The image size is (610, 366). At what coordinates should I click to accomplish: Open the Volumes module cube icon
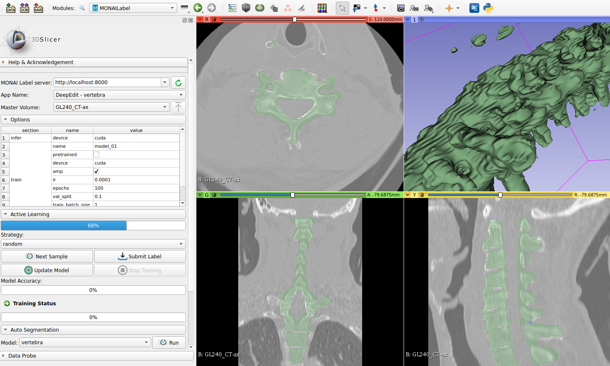coord(246,8)
